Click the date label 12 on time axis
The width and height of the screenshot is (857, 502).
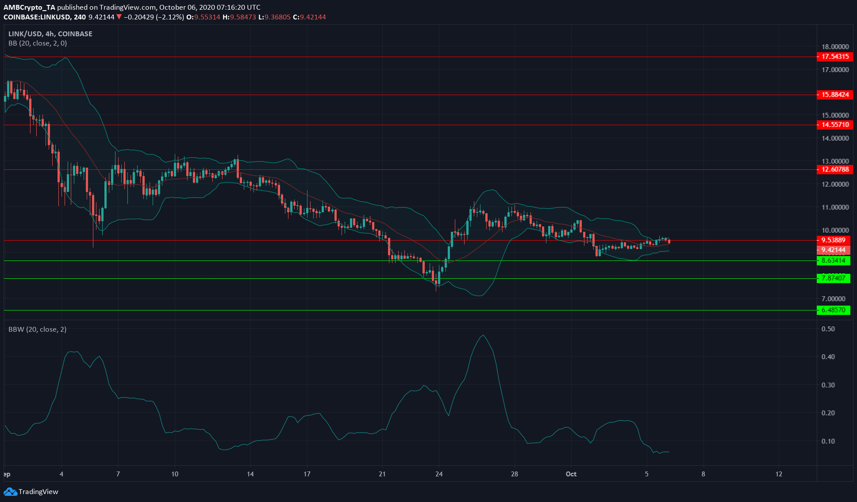[x=779, y=474]
